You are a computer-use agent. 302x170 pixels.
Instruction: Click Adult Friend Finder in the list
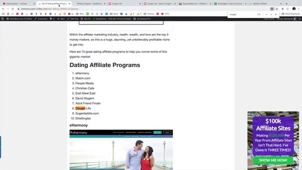[88, 103]
